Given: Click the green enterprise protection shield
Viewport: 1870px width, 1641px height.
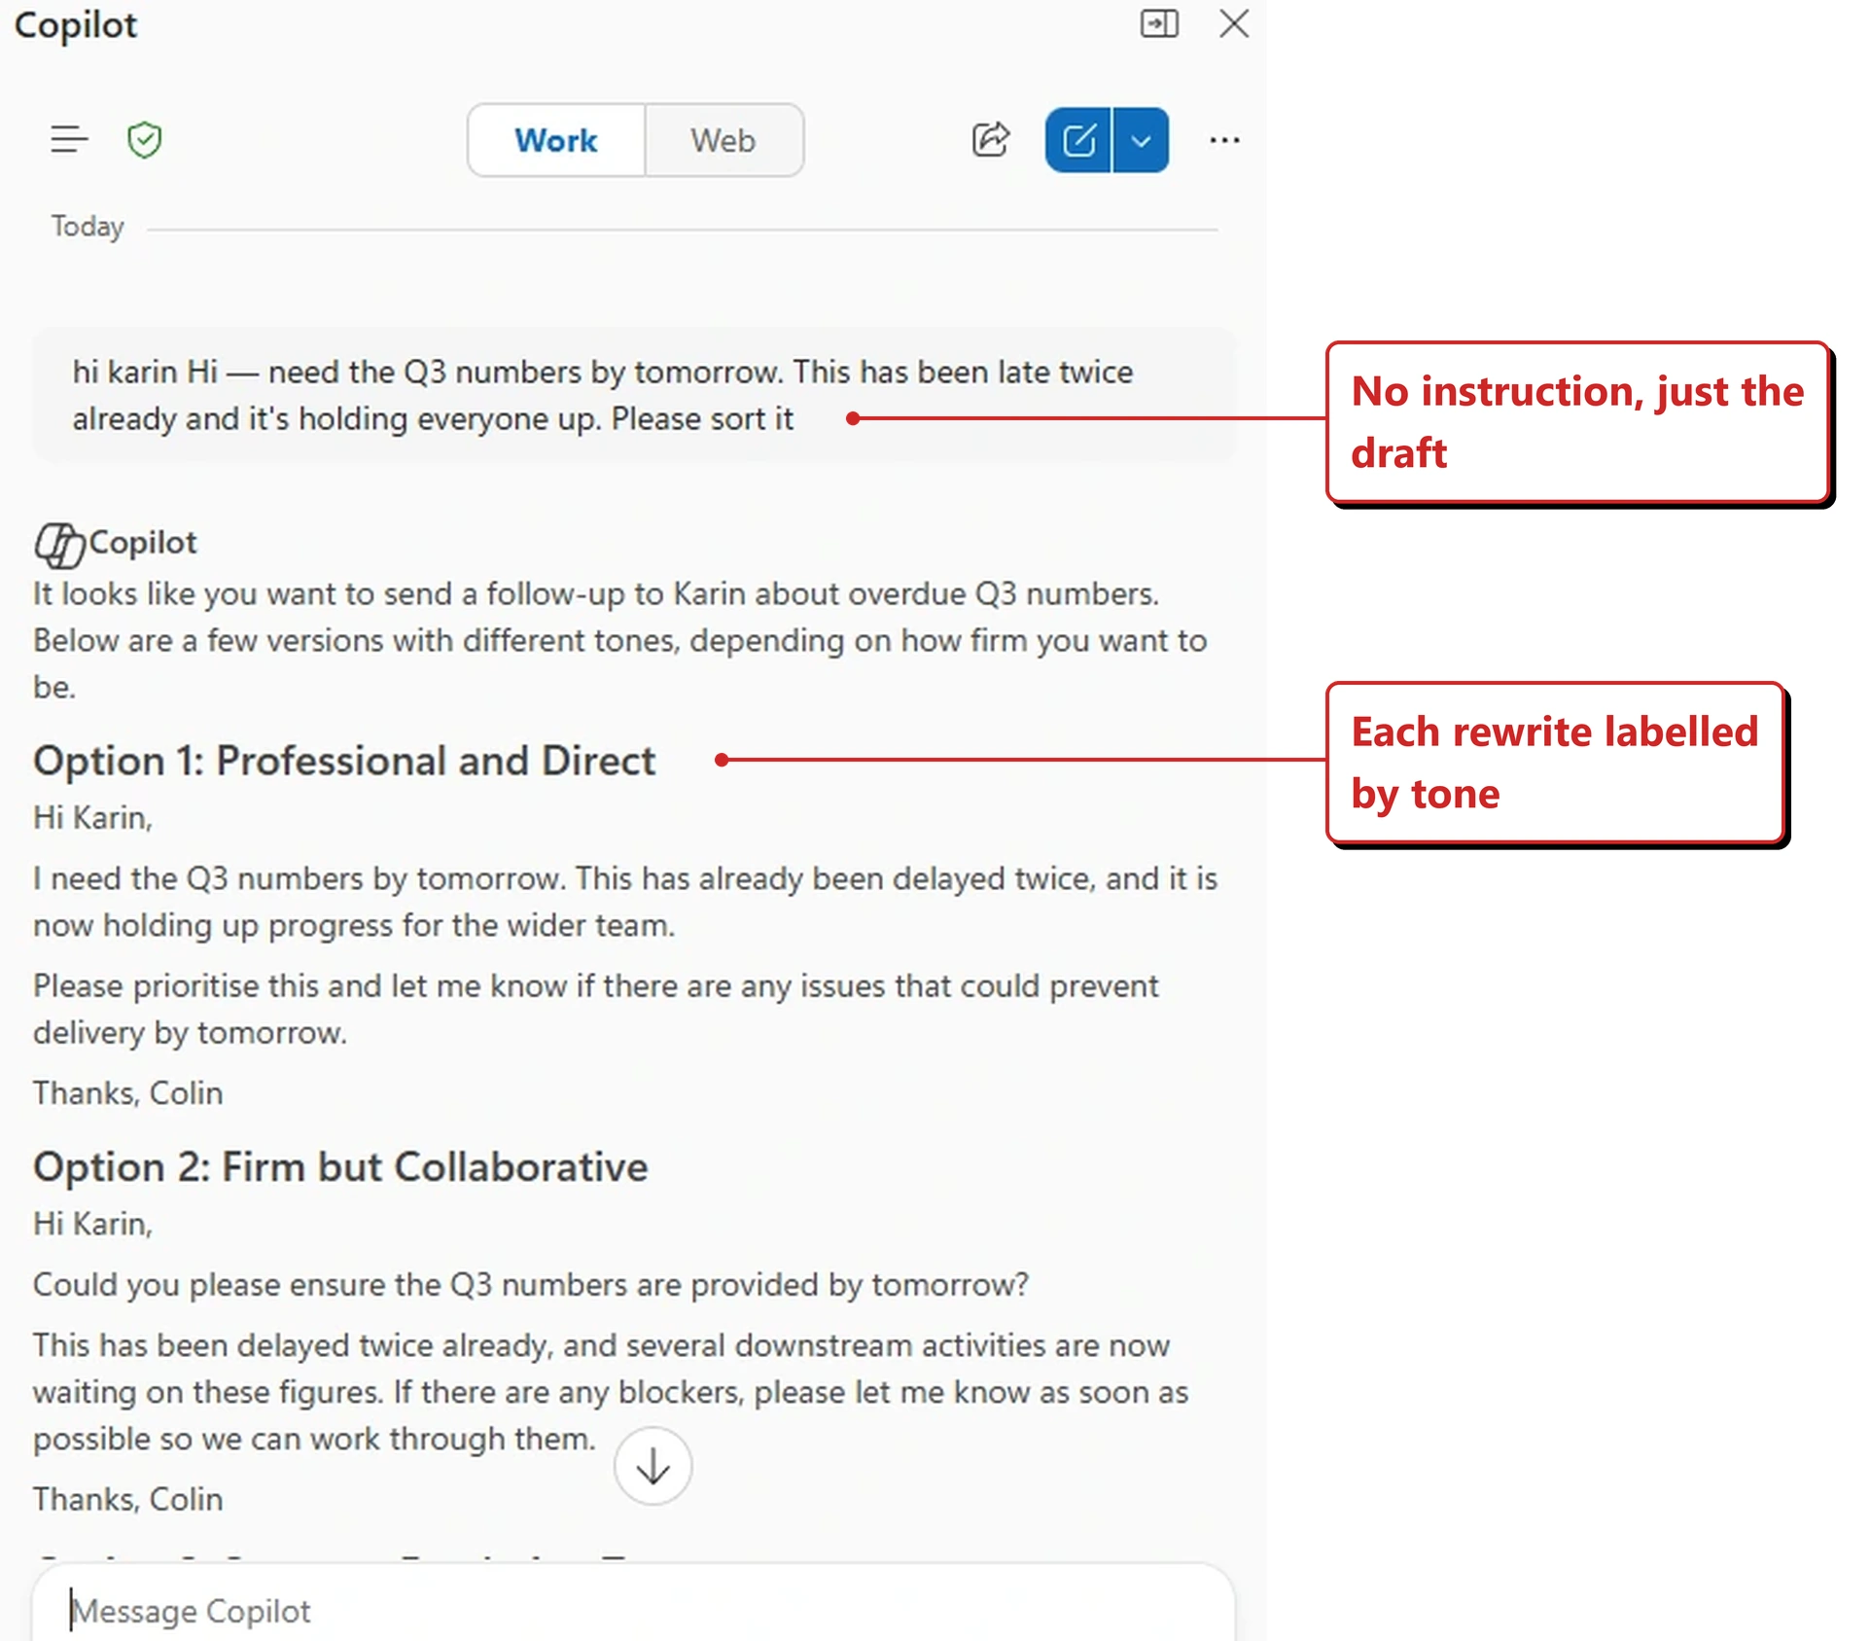Looking at the screenshot, I should click(145, 140).
